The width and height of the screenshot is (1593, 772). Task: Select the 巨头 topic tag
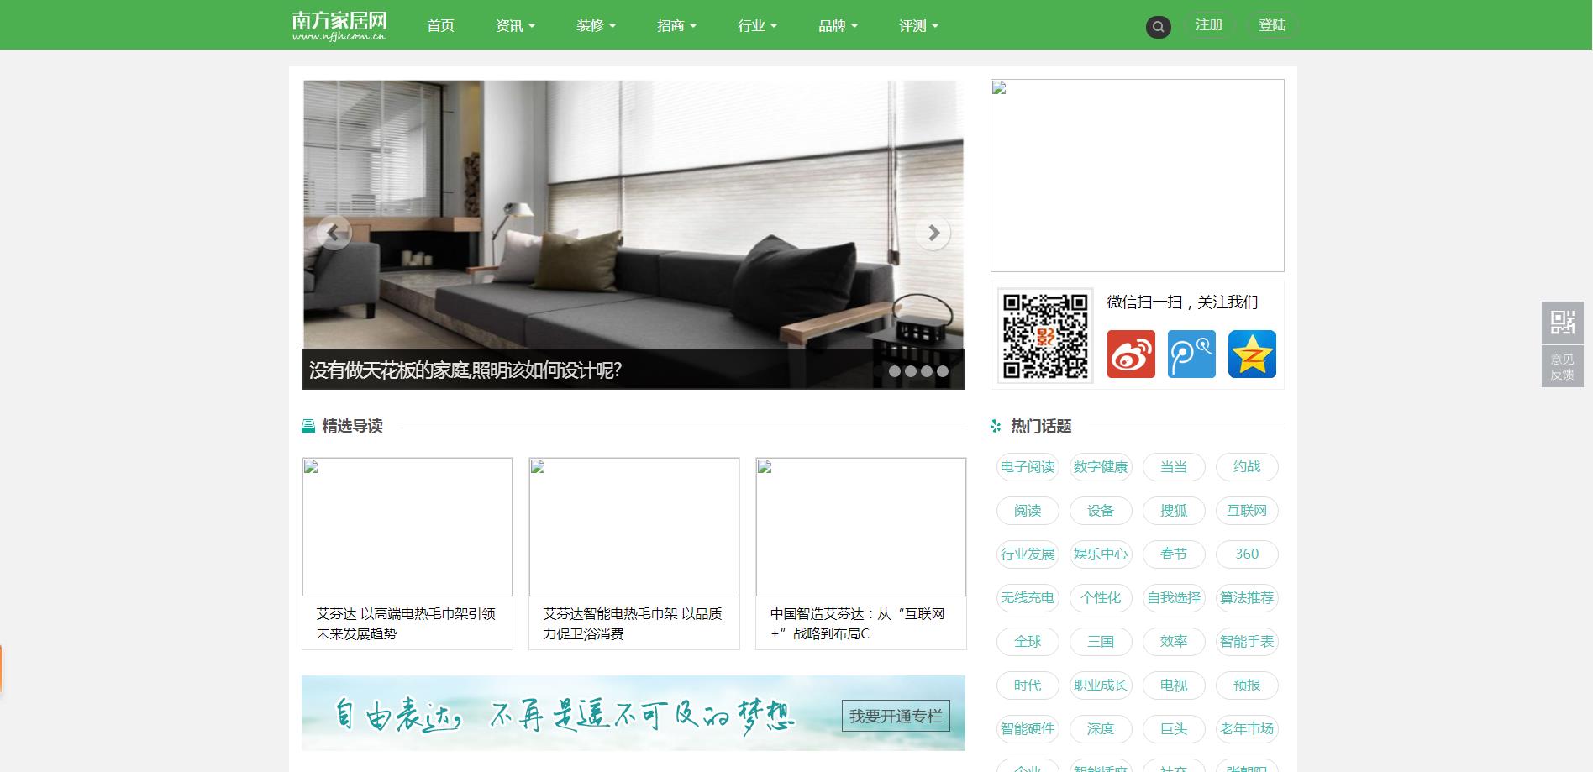coord(1174,729)
